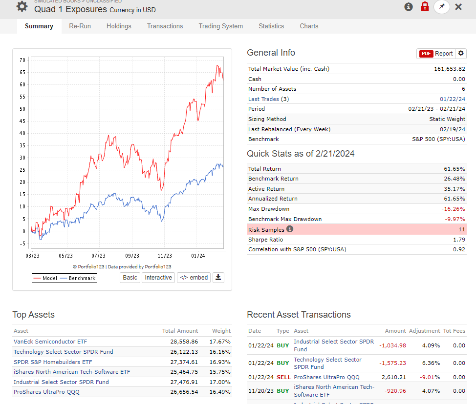Click the Weight column header in Top Assets

[221, 331]
